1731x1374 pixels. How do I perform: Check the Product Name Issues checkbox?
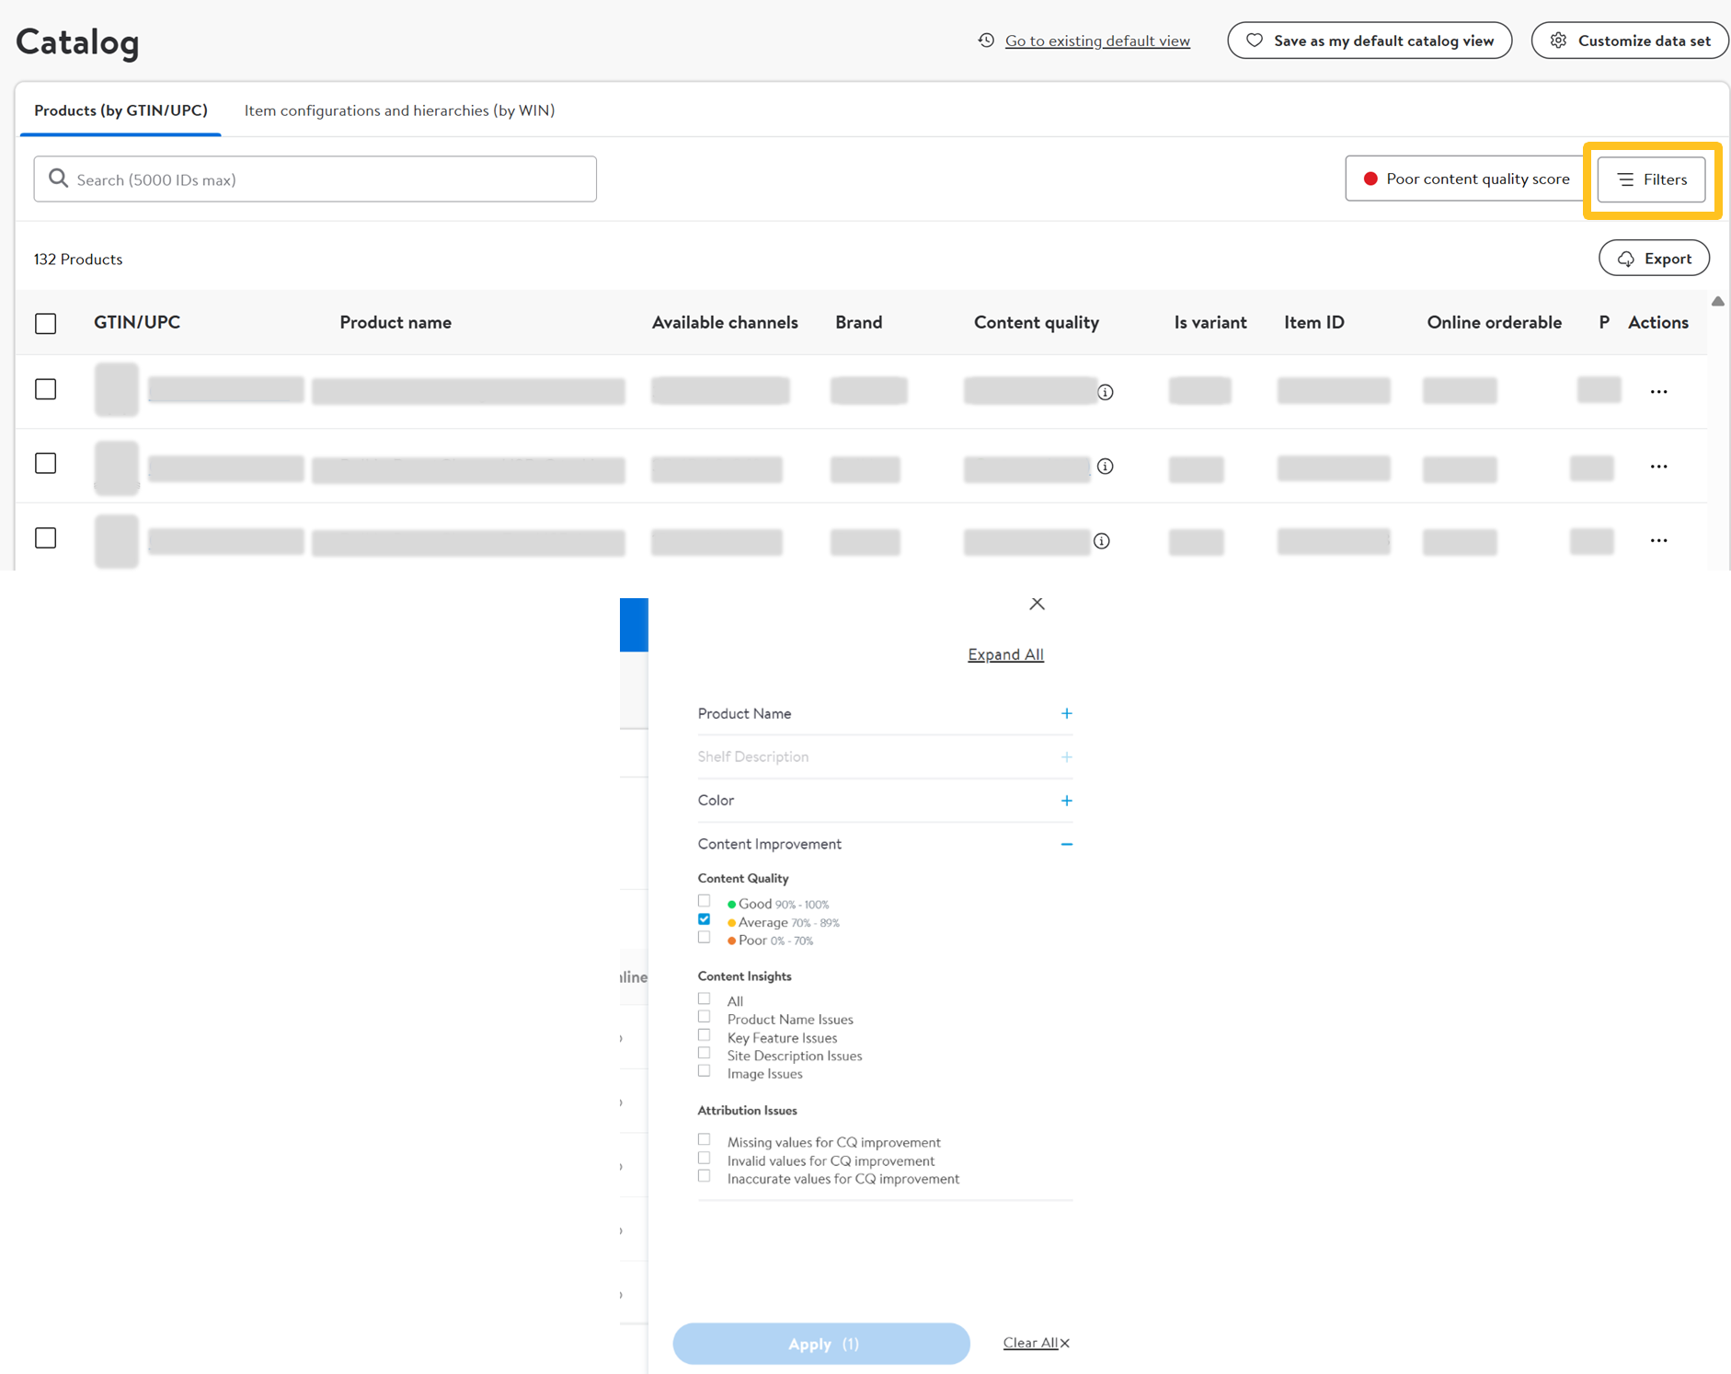705,1017
